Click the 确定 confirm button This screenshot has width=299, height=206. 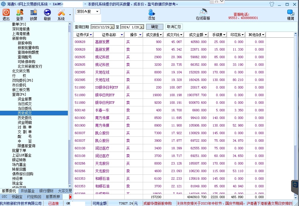pyautogui.click(x=155, y=27)
